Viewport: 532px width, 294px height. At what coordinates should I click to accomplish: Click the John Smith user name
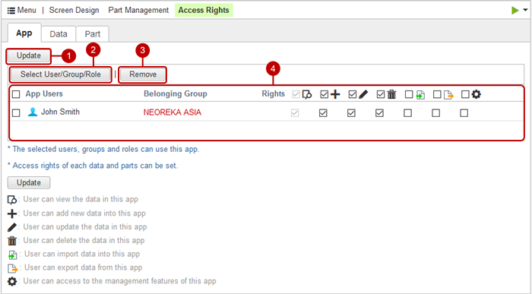60,112
